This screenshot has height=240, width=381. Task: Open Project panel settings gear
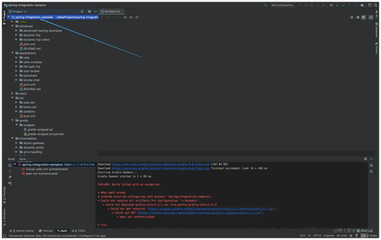point(89,12)
